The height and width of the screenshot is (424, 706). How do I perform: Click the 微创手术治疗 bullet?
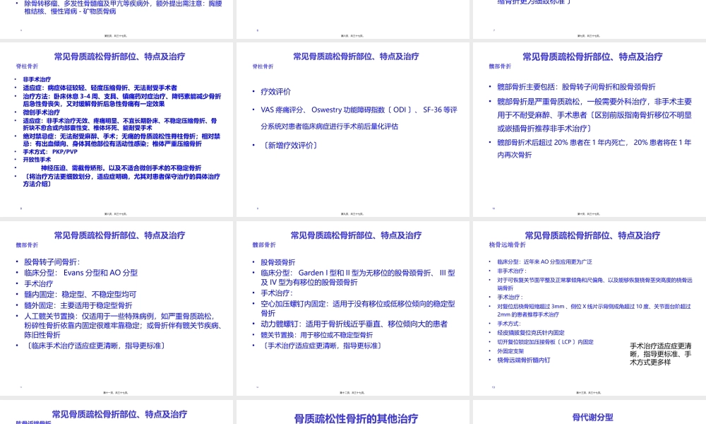42,112
